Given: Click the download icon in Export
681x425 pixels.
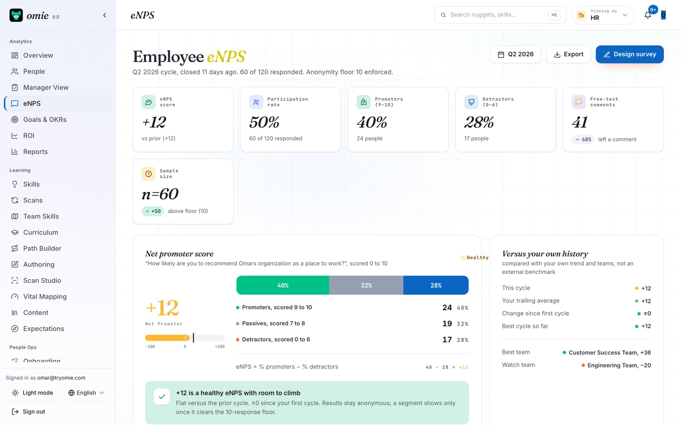Looking at the screenshot, I should coord(557,54).
